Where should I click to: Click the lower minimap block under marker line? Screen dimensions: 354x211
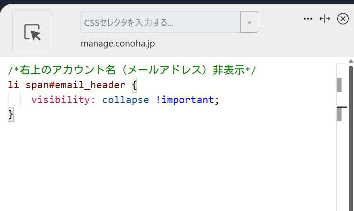click(x=339, y=115)
